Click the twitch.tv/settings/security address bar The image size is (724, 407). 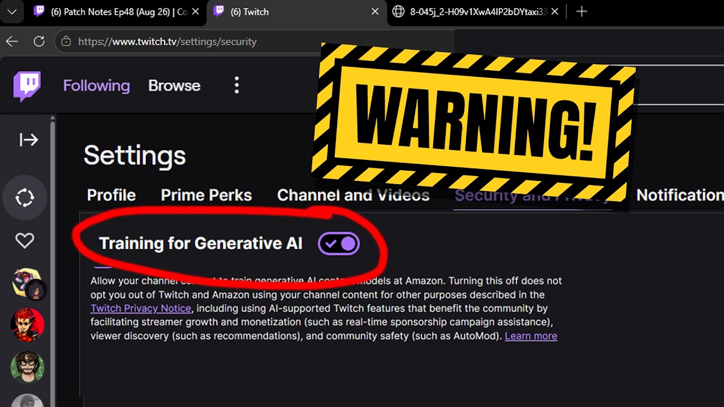pyautogui.click(x=255, y=41)
